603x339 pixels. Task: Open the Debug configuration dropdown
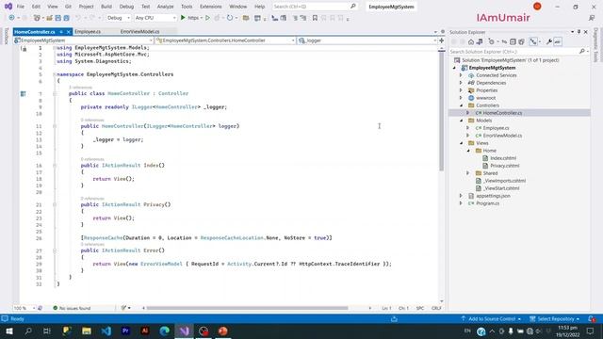118,18
